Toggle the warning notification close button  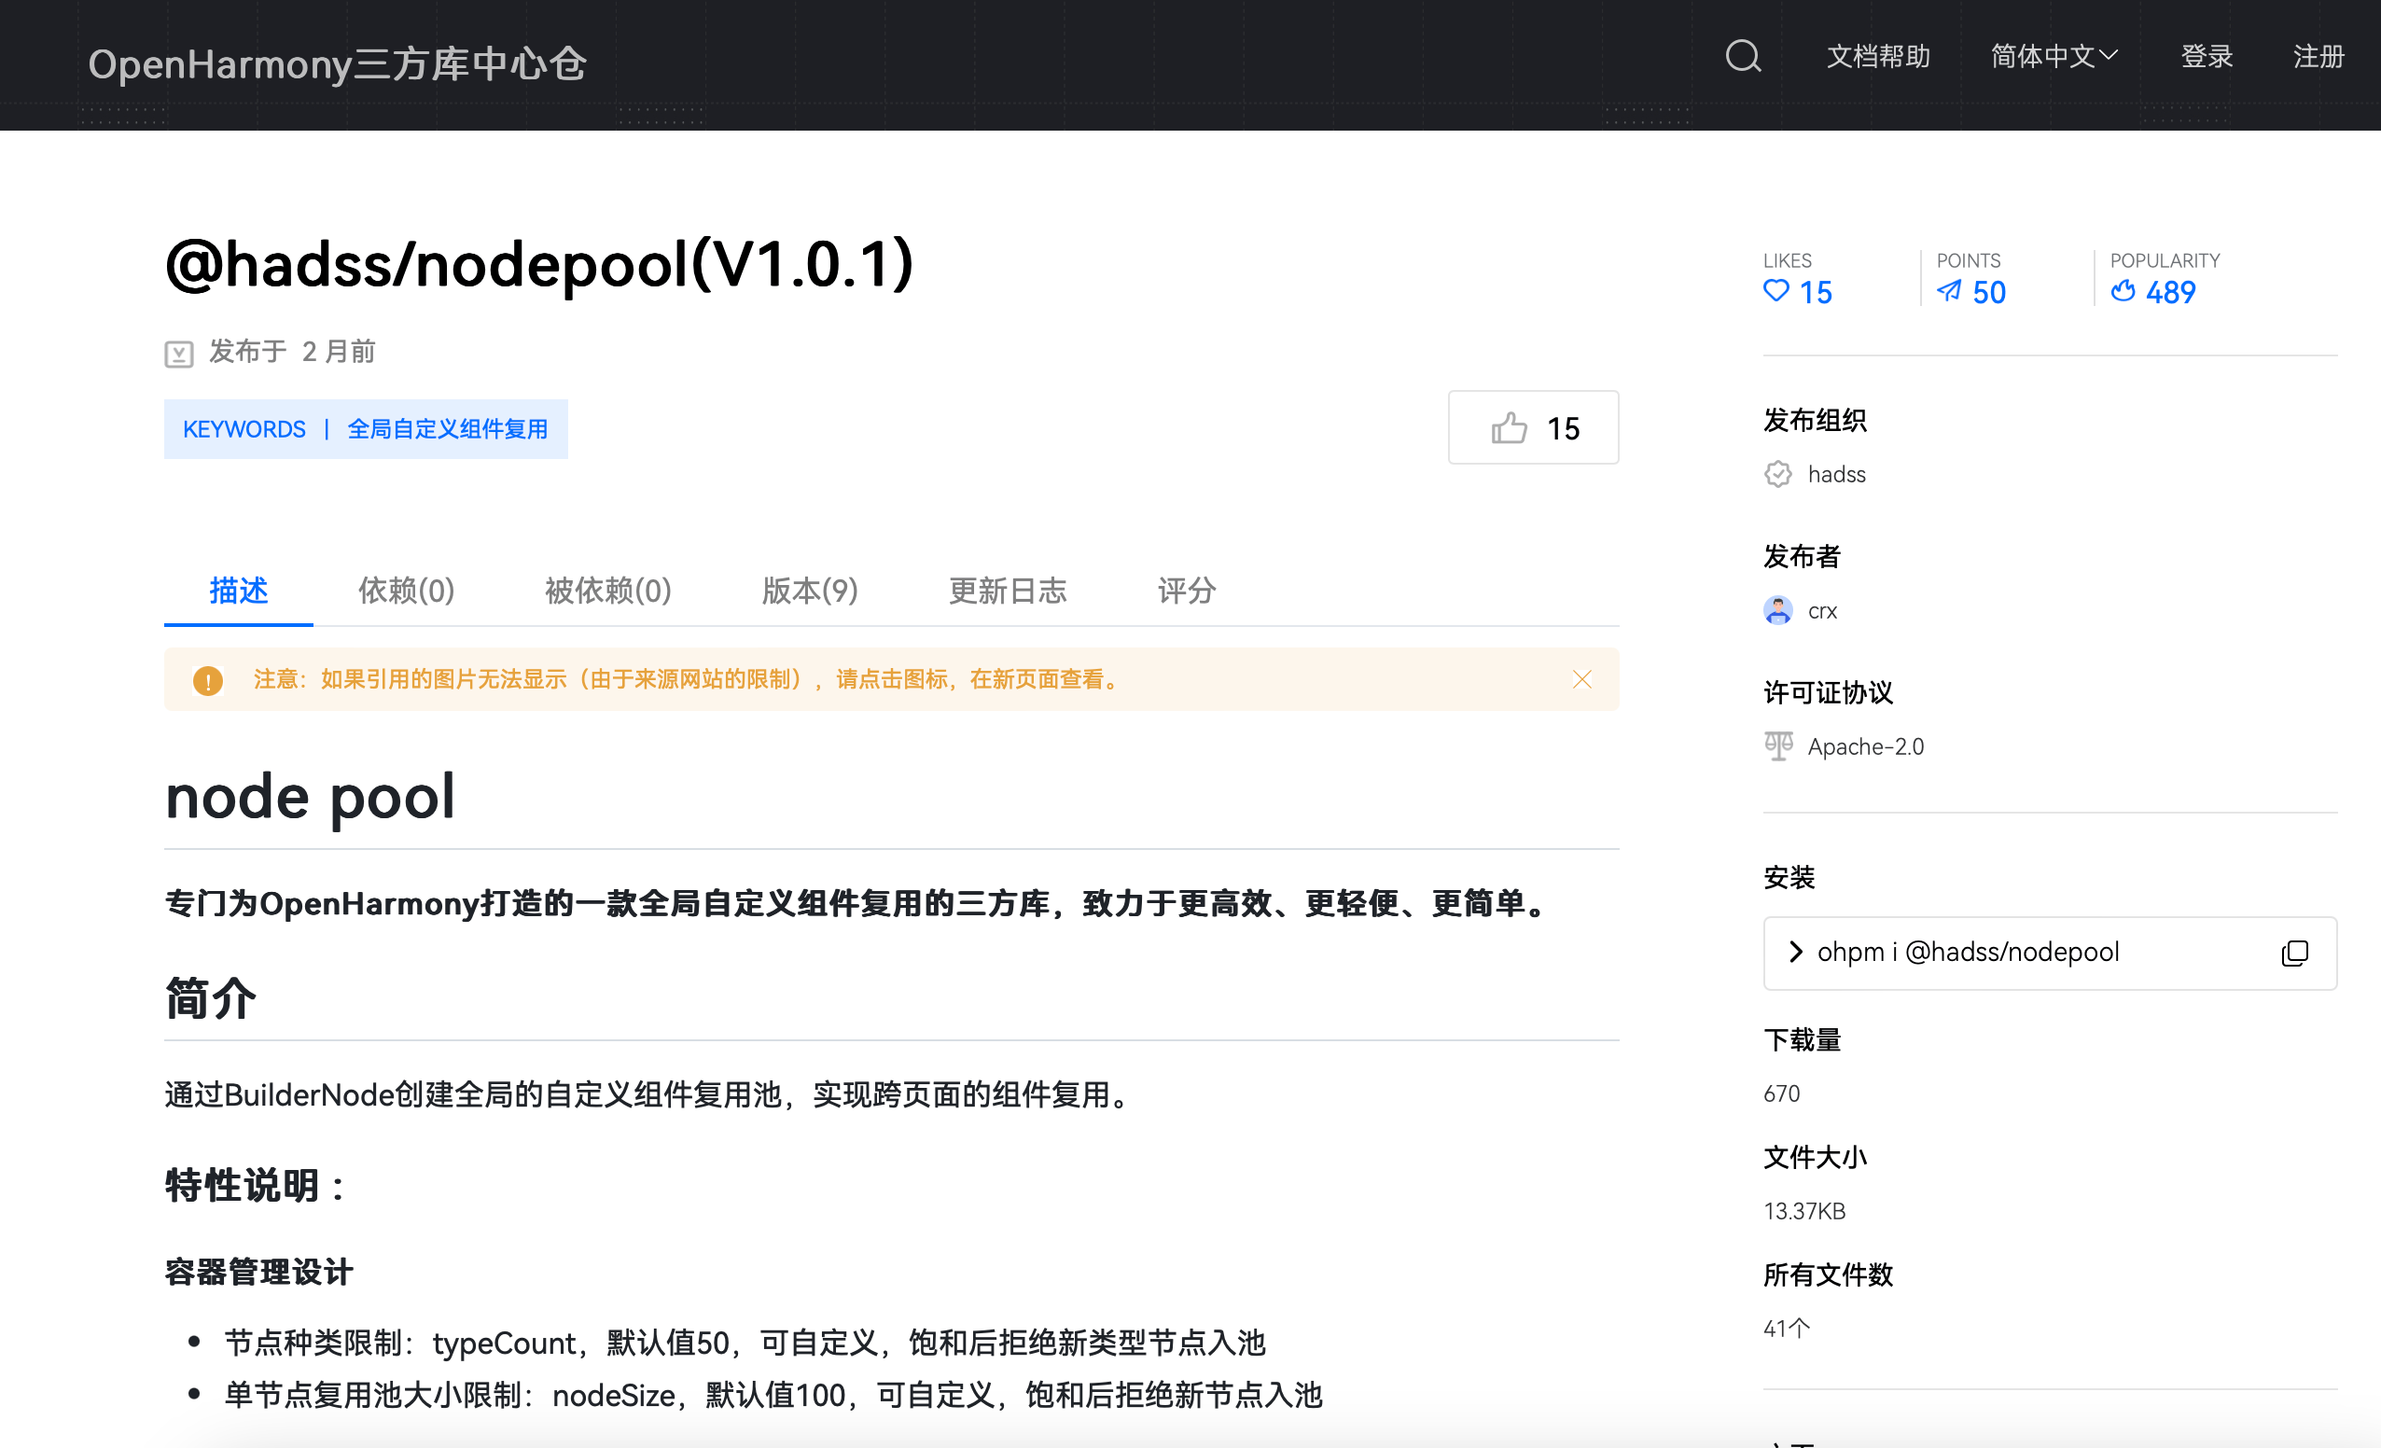point(1581,679)
